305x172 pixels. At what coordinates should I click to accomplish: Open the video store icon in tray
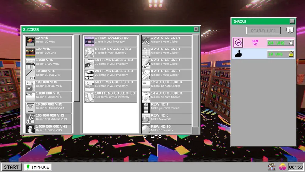click(x=272, y=167)
